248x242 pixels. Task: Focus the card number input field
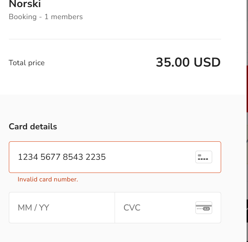106,157
